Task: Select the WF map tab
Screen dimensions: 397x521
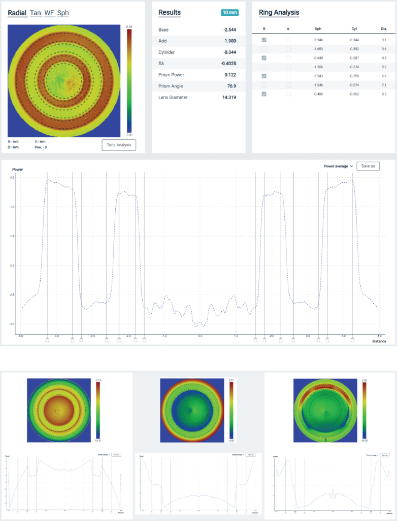Action: click(49, 13)
